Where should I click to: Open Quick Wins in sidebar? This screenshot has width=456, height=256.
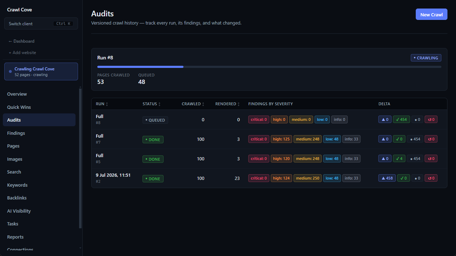pyautogui.click(x=39, y=107)
